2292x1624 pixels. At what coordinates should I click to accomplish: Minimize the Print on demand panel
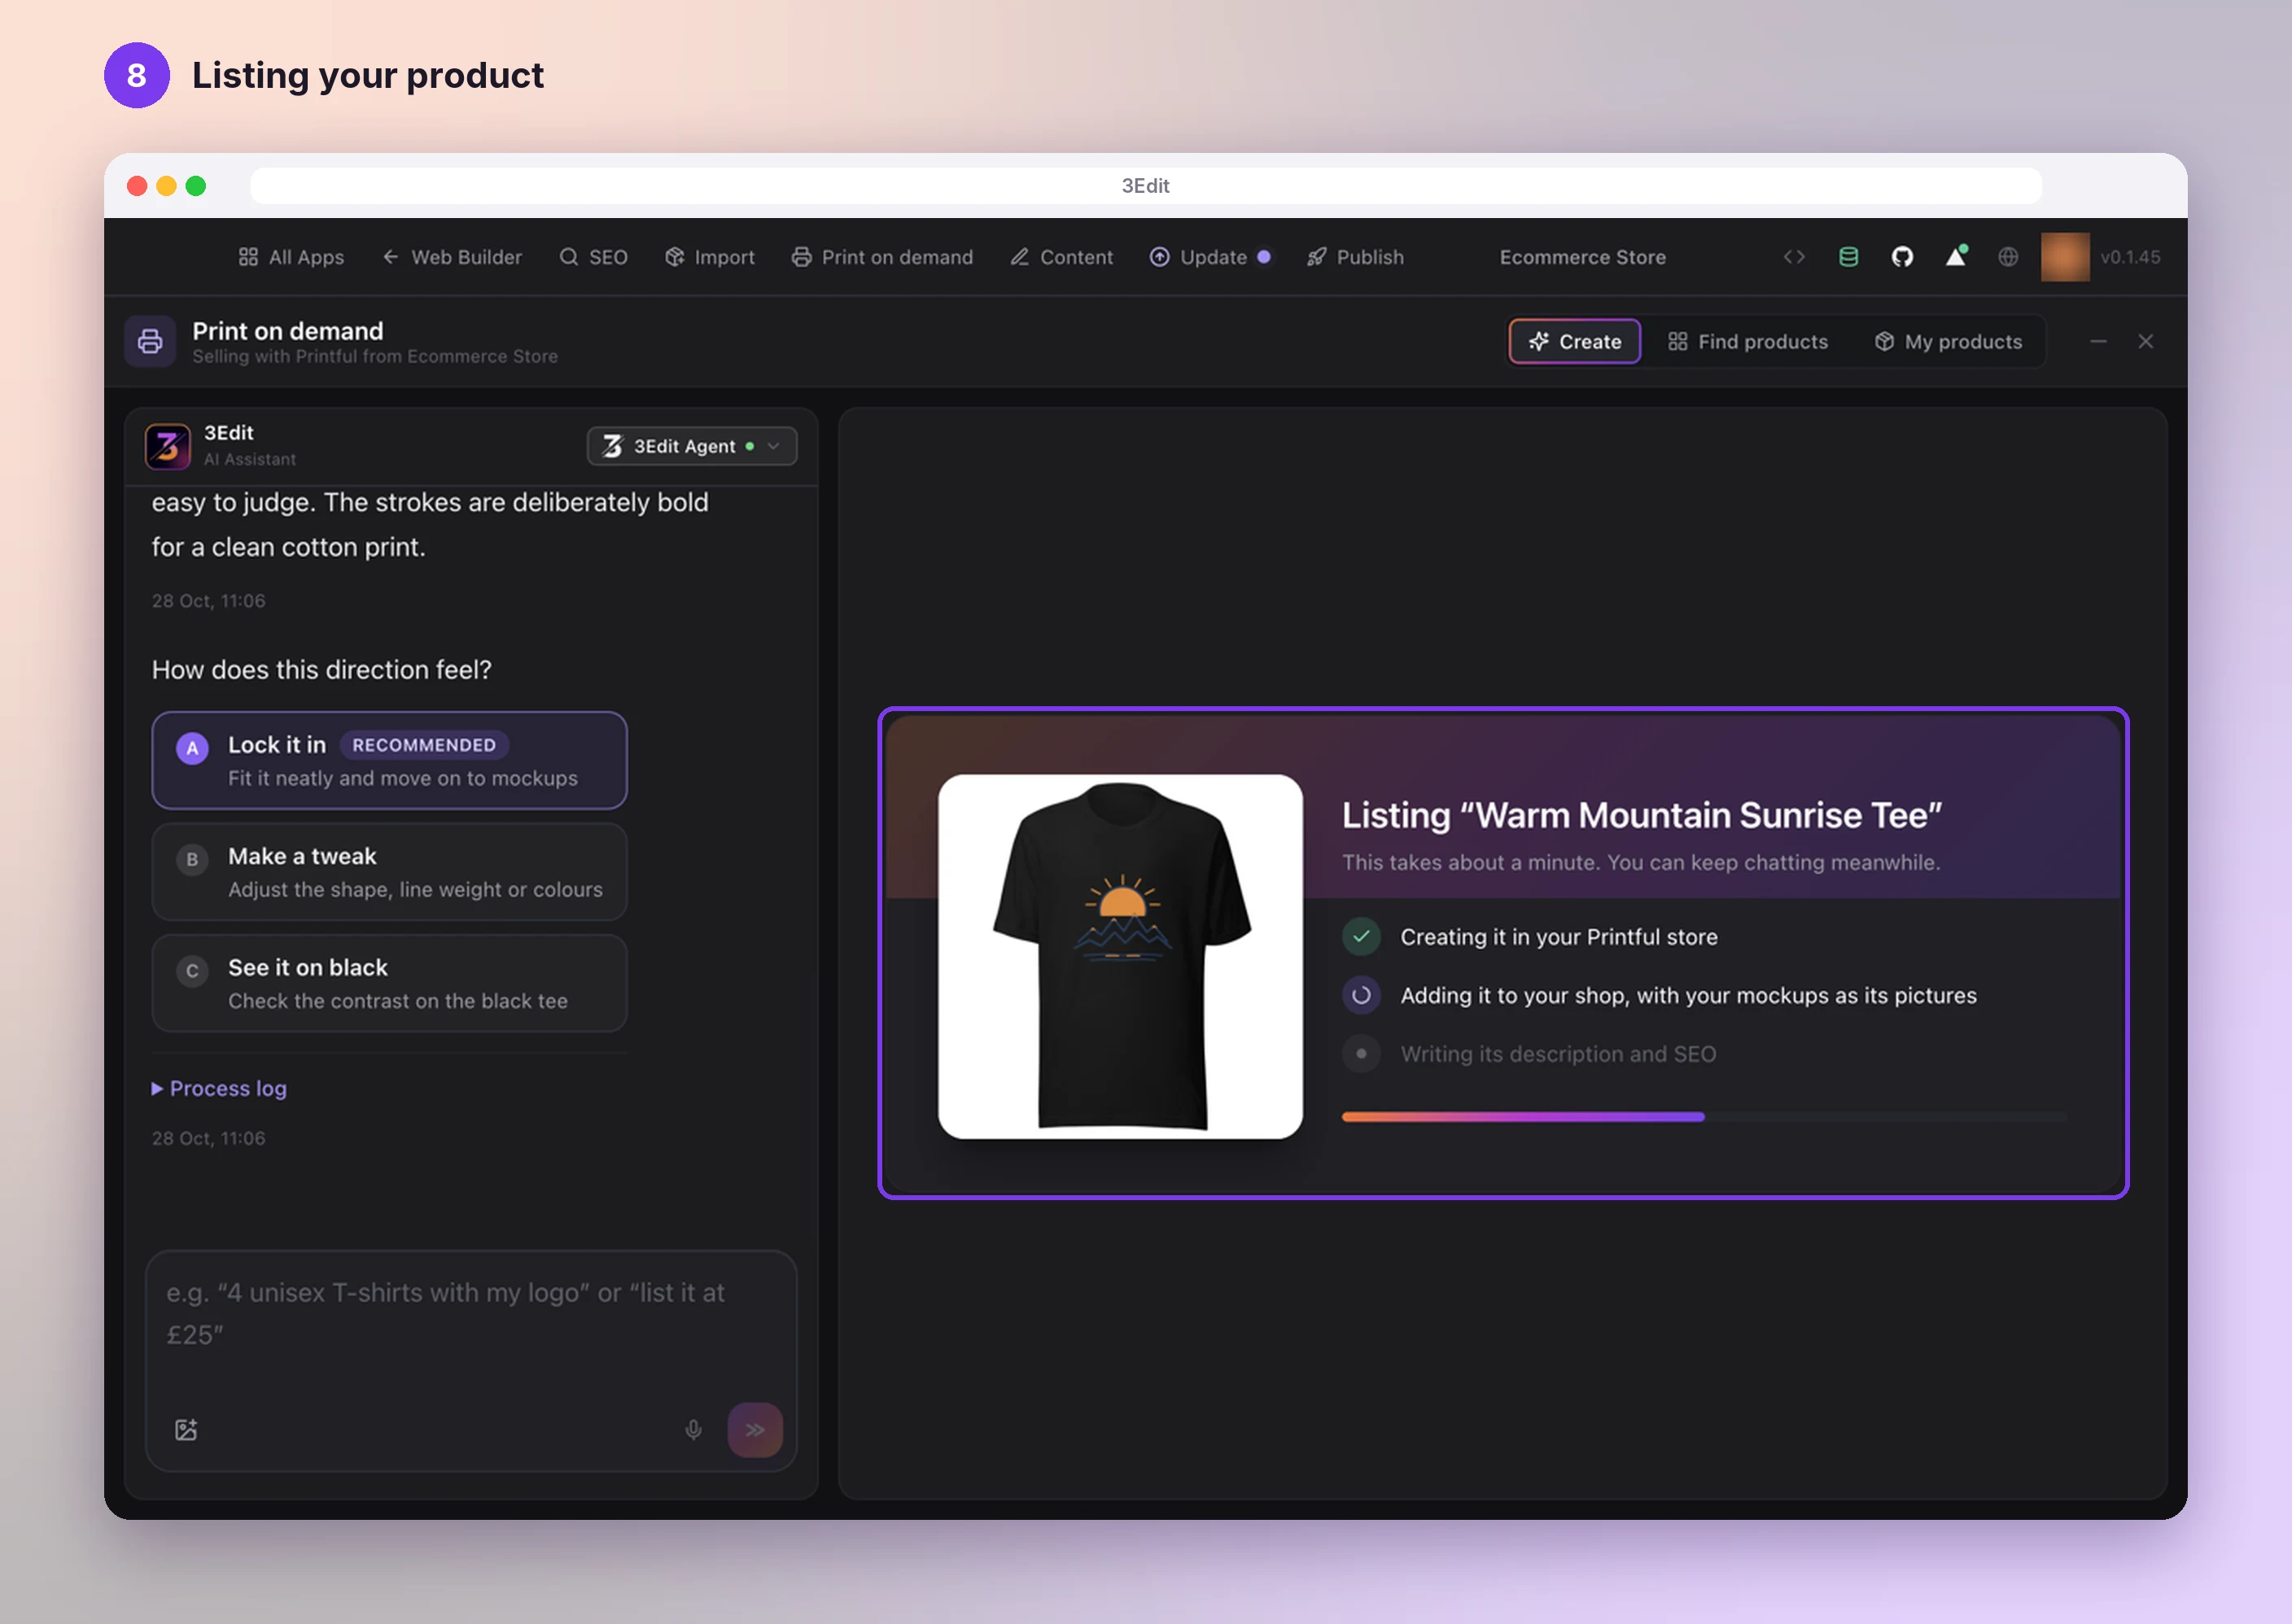click(x=2098, y=341)
